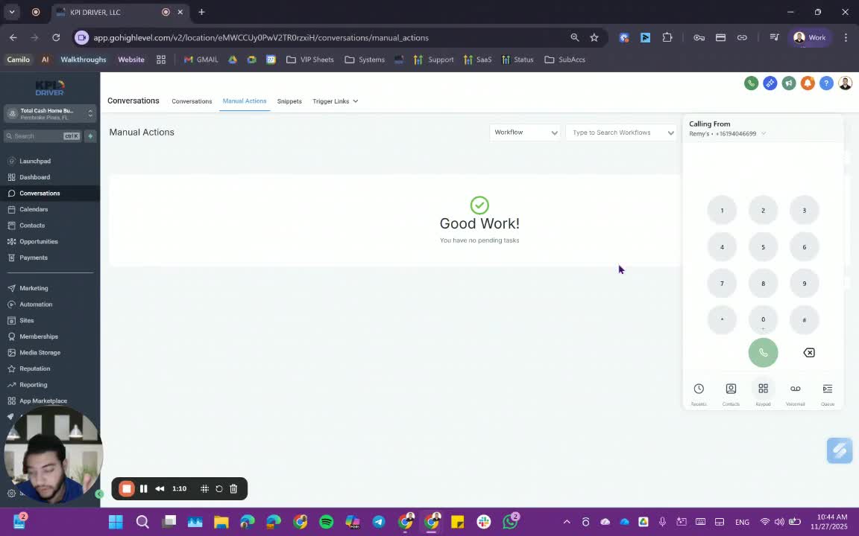Click the green call button on dialpad
This screenshot has height=536, width=859.
click(763, 353)
